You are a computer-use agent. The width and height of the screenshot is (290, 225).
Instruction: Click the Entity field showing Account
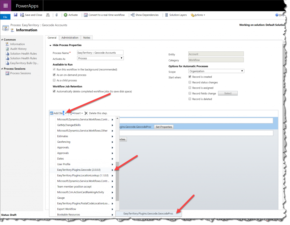(216, 54)
